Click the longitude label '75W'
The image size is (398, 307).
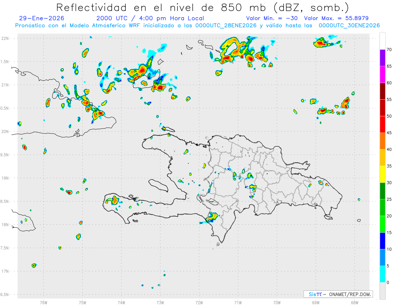83,302
